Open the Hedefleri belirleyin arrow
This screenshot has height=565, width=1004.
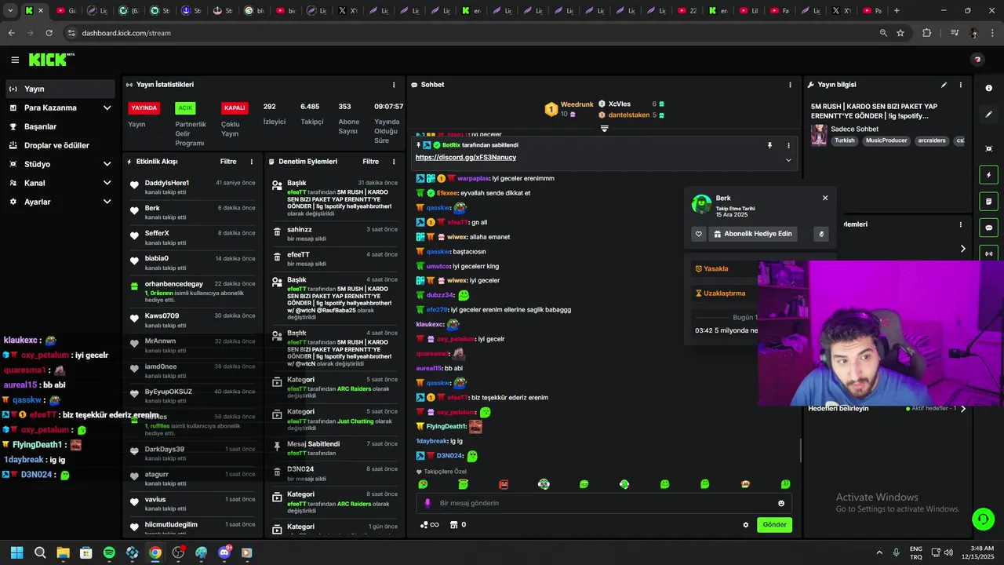coord(963,409)
